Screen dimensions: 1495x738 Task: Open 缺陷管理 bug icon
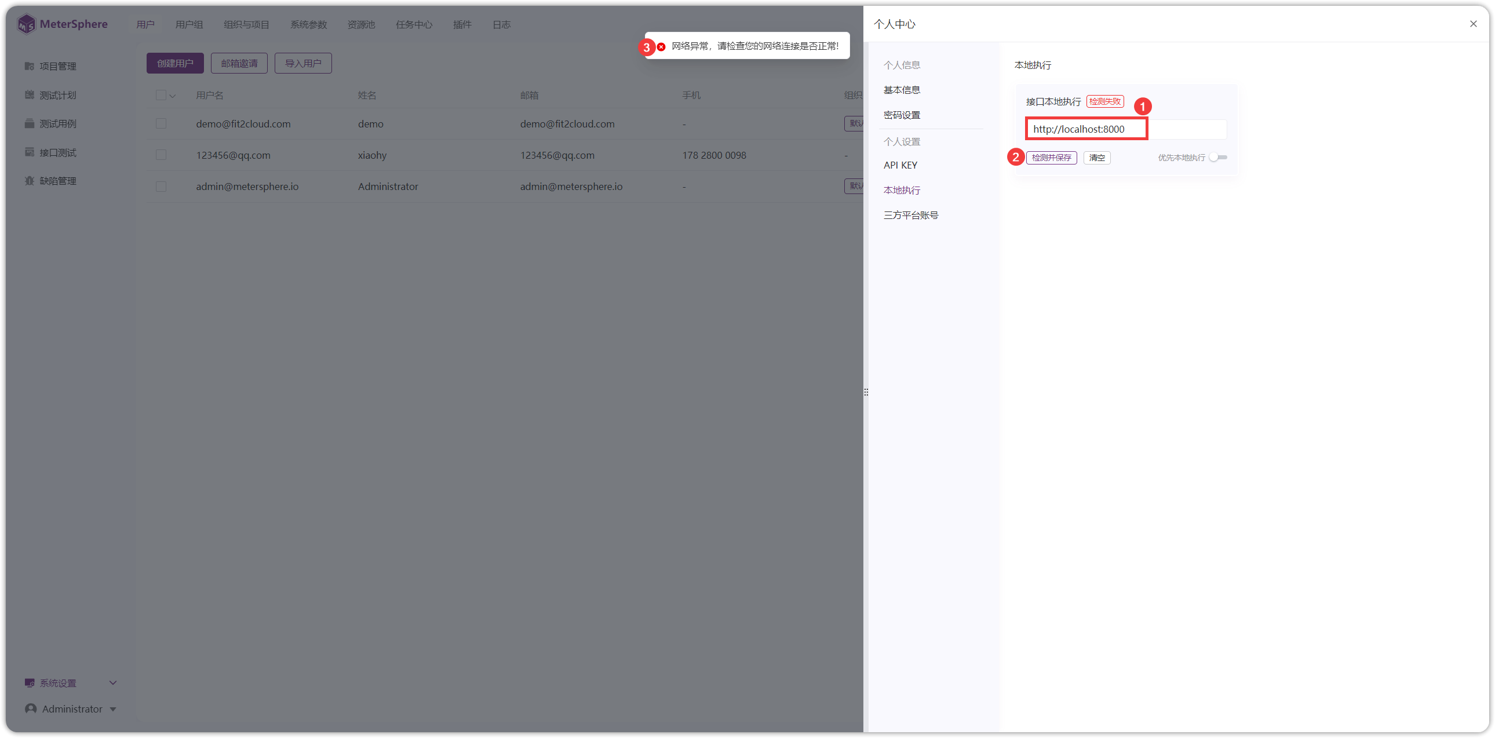click(29, 180)
